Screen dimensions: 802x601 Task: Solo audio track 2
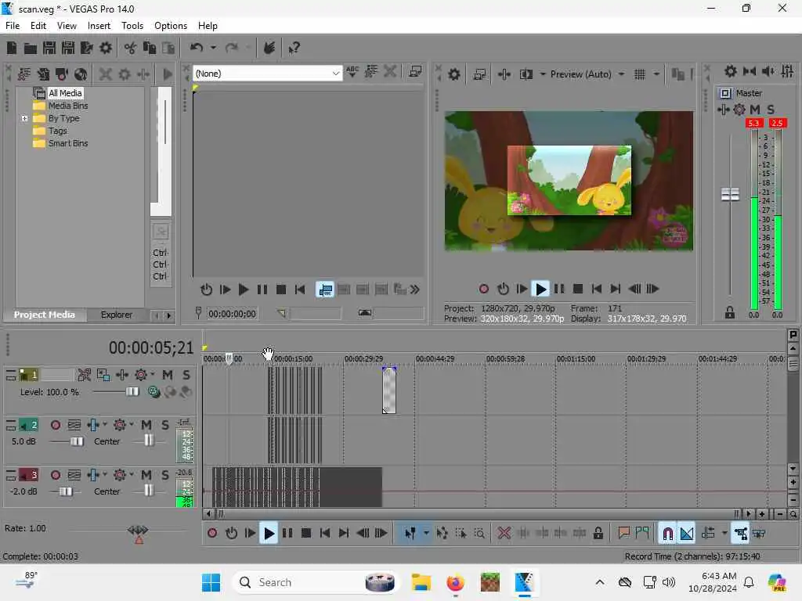(164, 425)
